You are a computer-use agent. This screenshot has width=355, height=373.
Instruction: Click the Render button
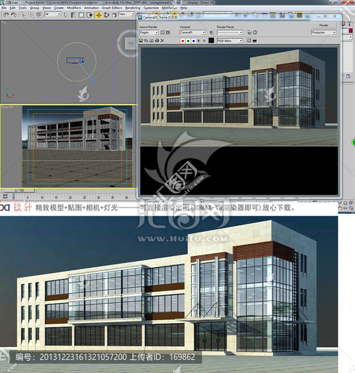324,25
